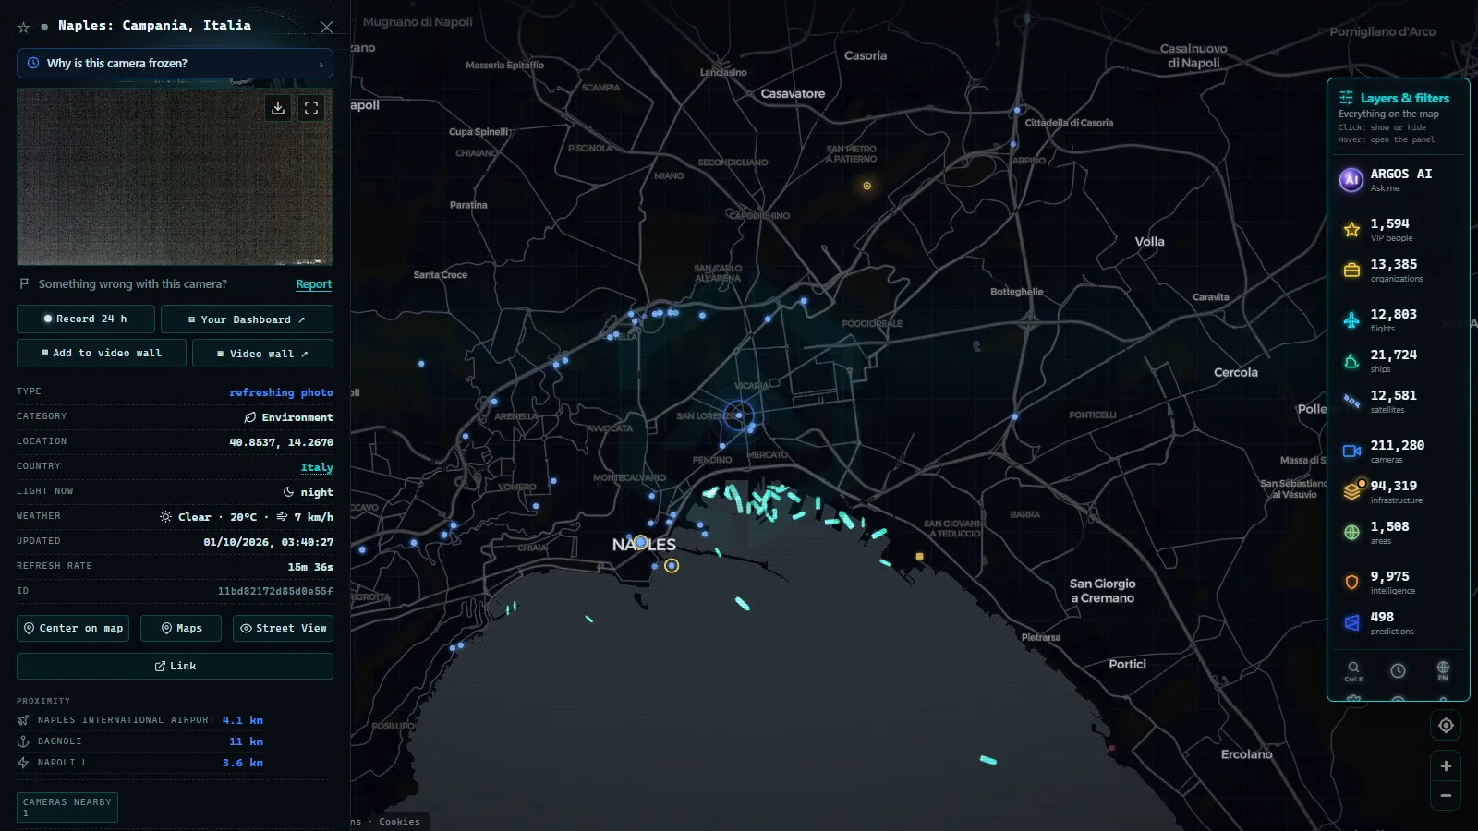This screenshot has width=1478, height=831.
Task: Toggle satellites layer
Action: pyautogui.click(x=1398, y=401)
